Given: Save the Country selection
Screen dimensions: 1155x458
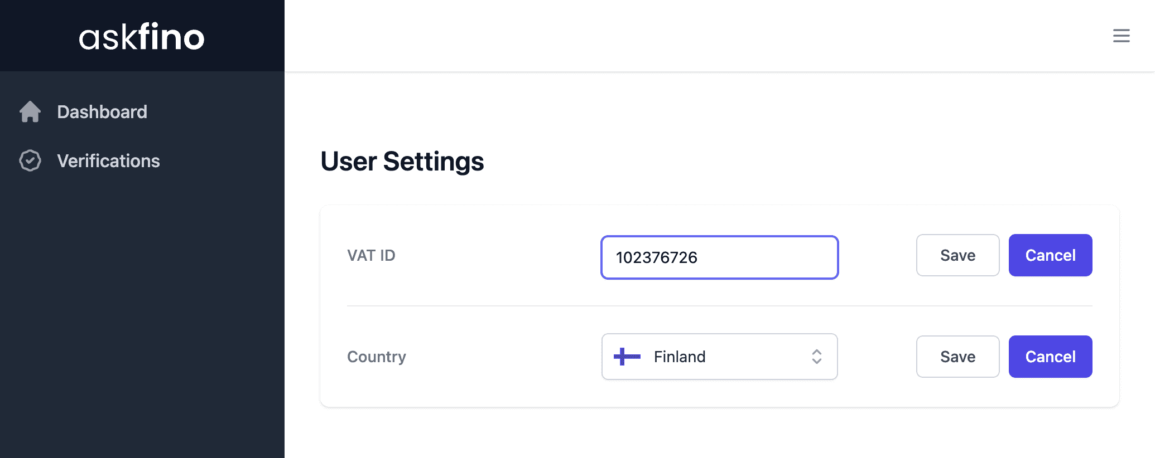Looking at the screenshot, I should coord(957,357).
